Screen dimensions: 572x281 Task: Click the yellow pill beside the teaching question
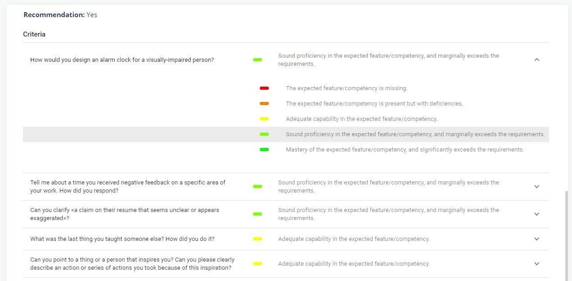tap(257, 239)
